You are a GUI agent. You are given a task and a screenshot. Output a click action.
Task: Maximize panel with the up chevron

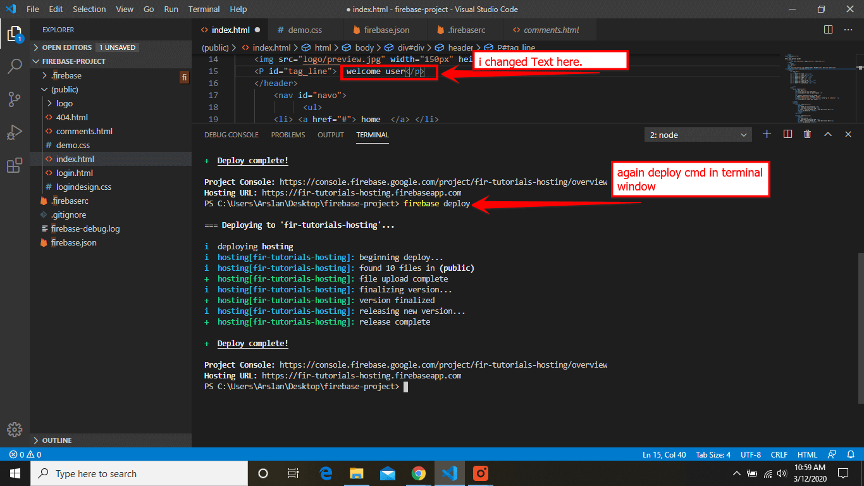(827, 134)
